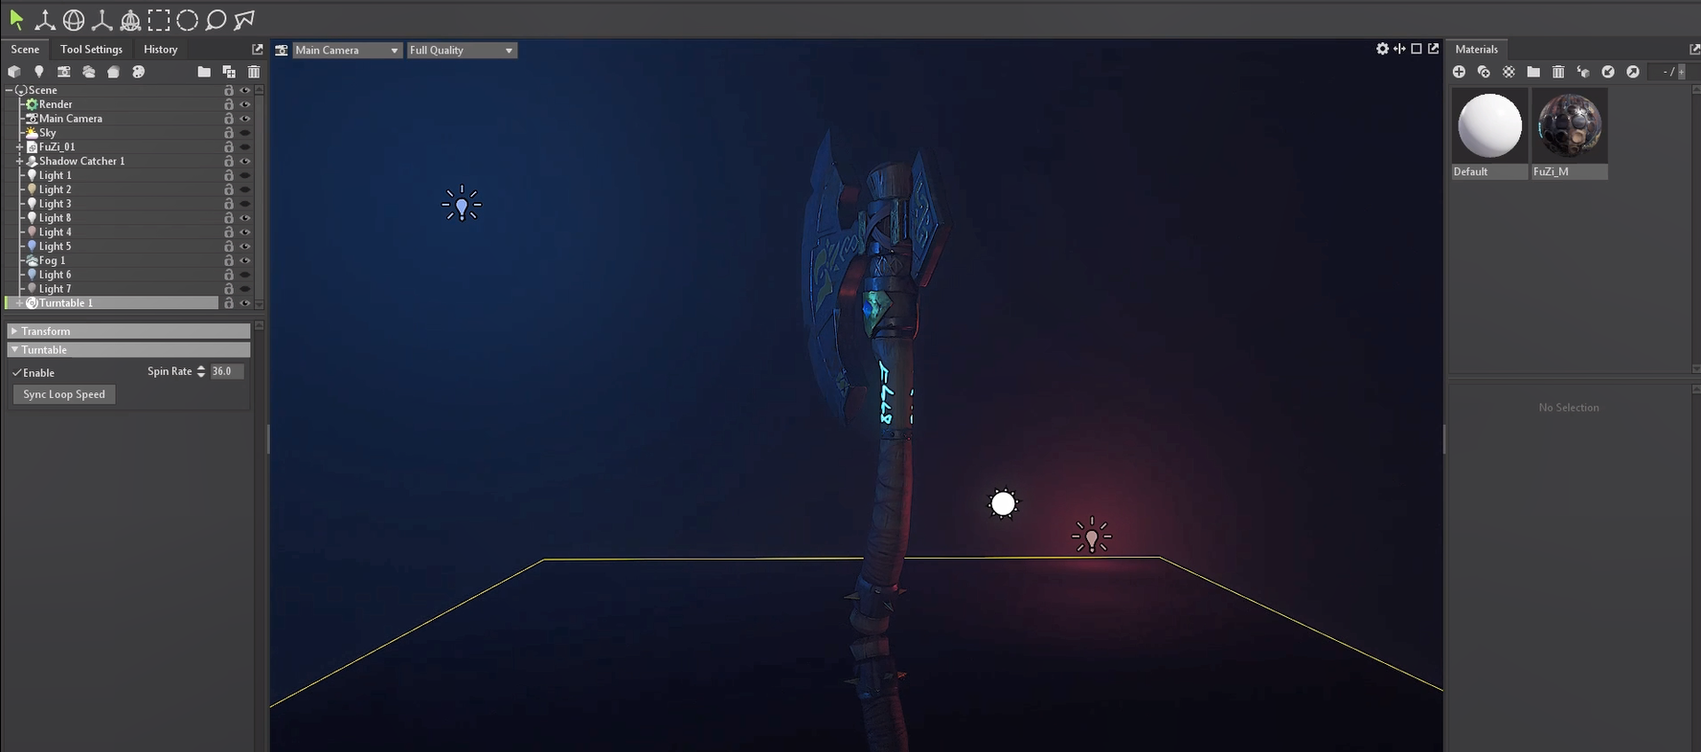
Task: Show the hidden Sky object
Action: point(245,133)
